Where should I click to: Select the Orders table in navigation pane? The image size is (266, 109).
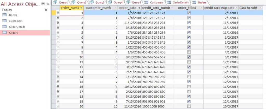[x=25, y=33]
